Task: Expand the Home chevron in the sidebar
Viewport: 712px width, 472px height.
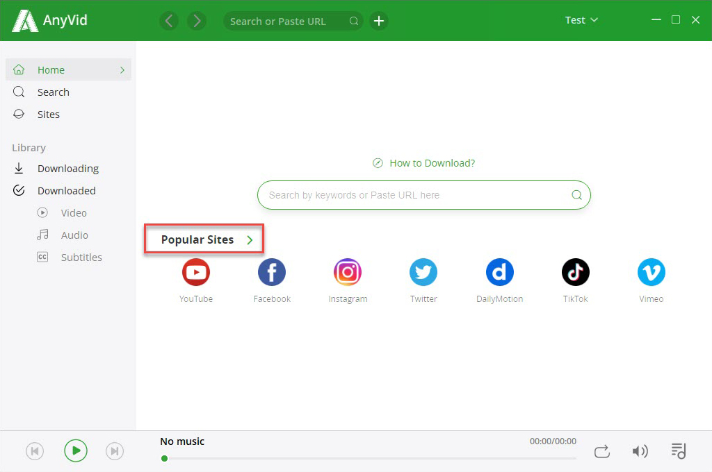Action: [x=122, y=70]
